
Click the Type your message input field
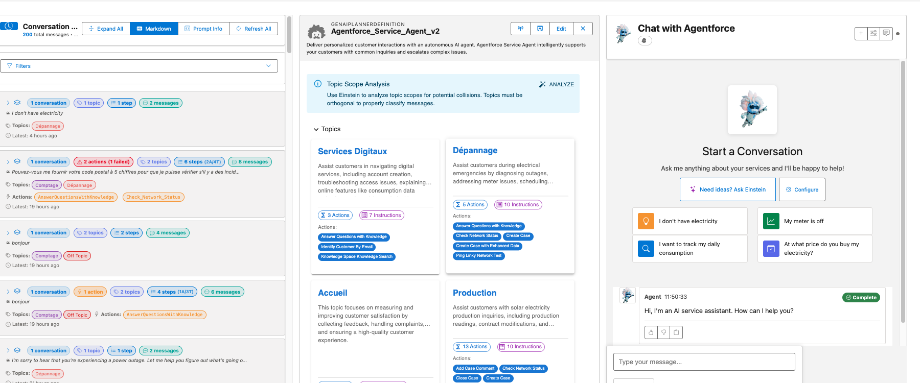tap(704, 362)
